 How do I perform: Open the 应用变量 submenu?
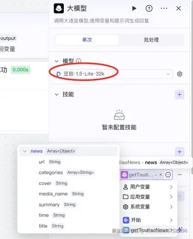[x=148, y=197]
